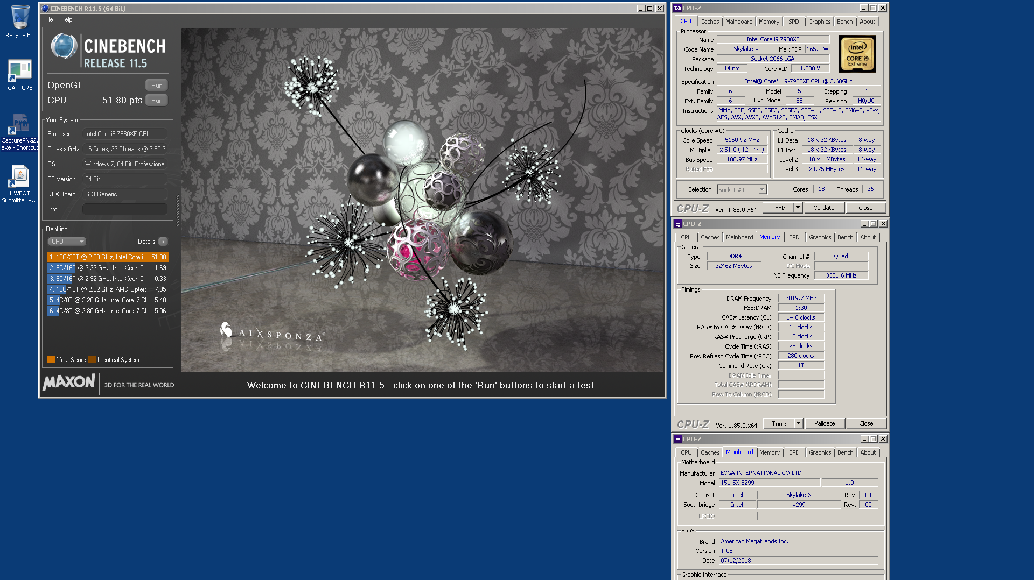Screen dimensions: 1034x581
Task: Click the orange Your Score legend swatch
Action: [51, 360]
